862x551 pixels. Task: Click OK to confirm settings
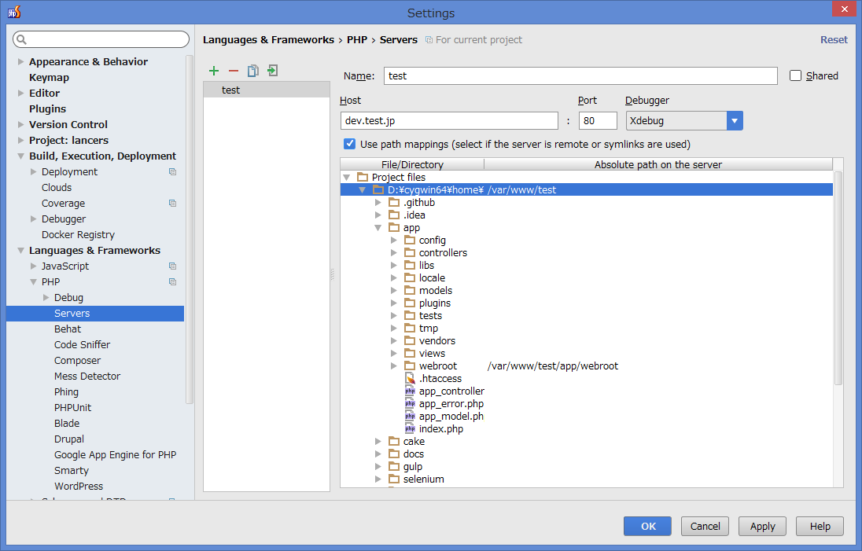647,527
